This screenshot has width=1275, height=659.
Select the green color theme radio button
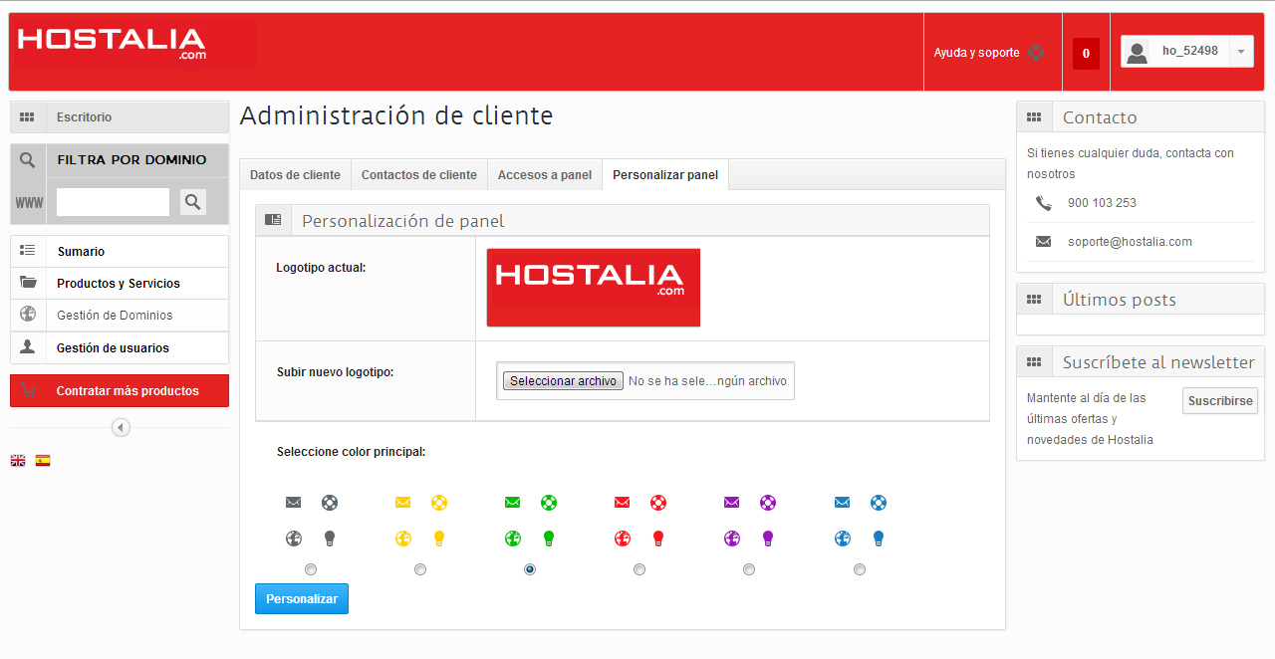click(530, 569)
